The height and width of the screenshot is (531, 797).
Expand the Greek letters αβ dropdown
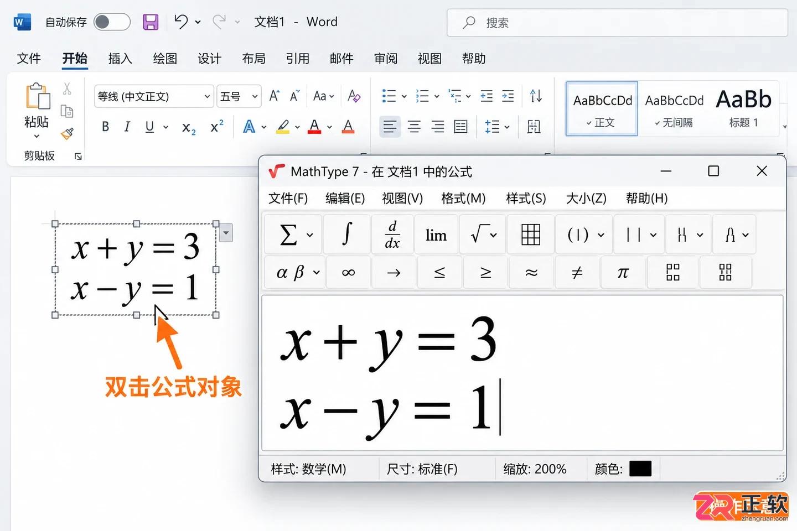317,273
